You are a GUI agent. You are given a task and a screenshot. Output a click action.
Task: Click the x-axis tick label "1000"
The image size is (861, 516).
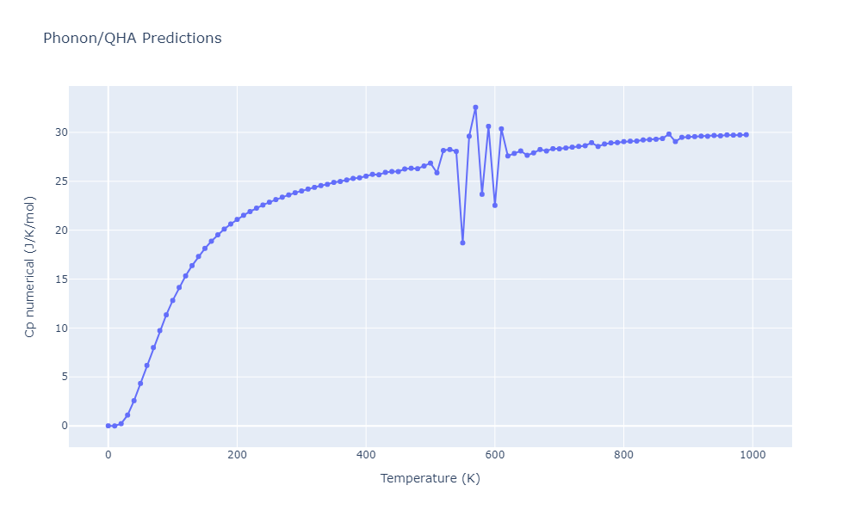pos(753,454)
